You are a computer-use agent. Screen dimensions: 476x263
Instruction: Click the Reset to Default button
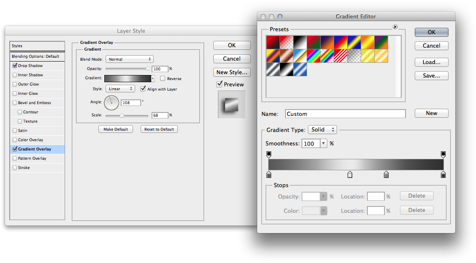click(x=159, y=129)
